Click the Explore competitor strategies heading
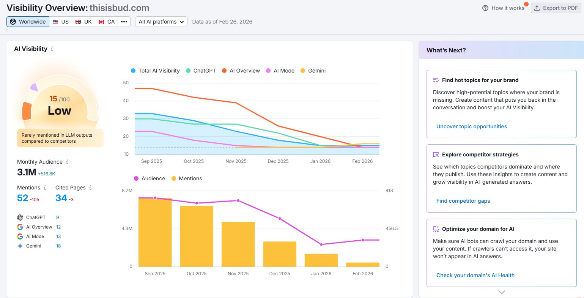The width and height of the screenshot is (584, 298). click(480, 155)
